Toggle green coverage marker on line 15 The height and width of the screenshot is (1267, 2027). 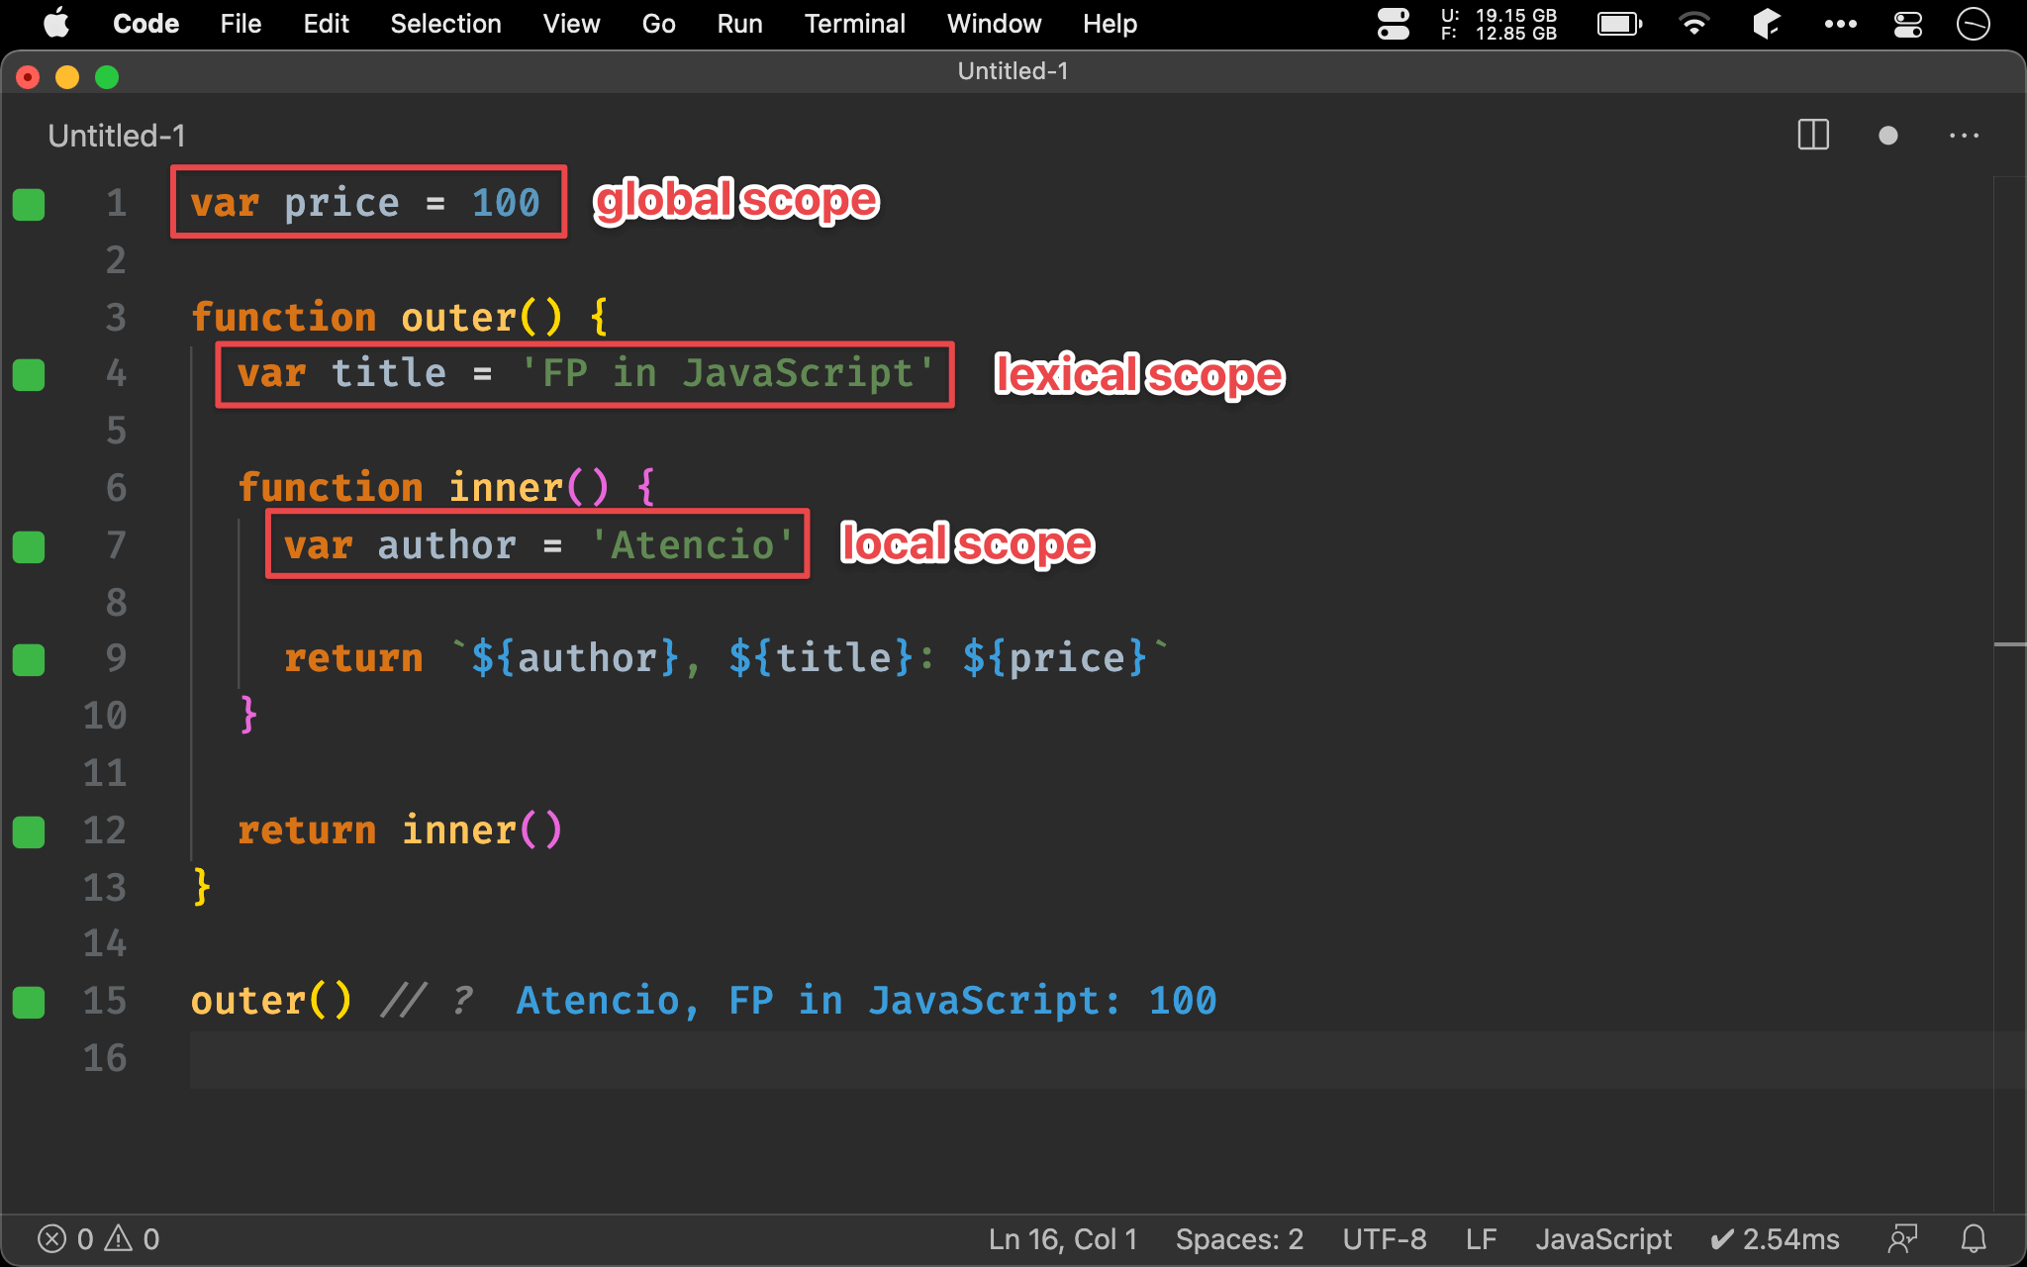coord(29,1002)
